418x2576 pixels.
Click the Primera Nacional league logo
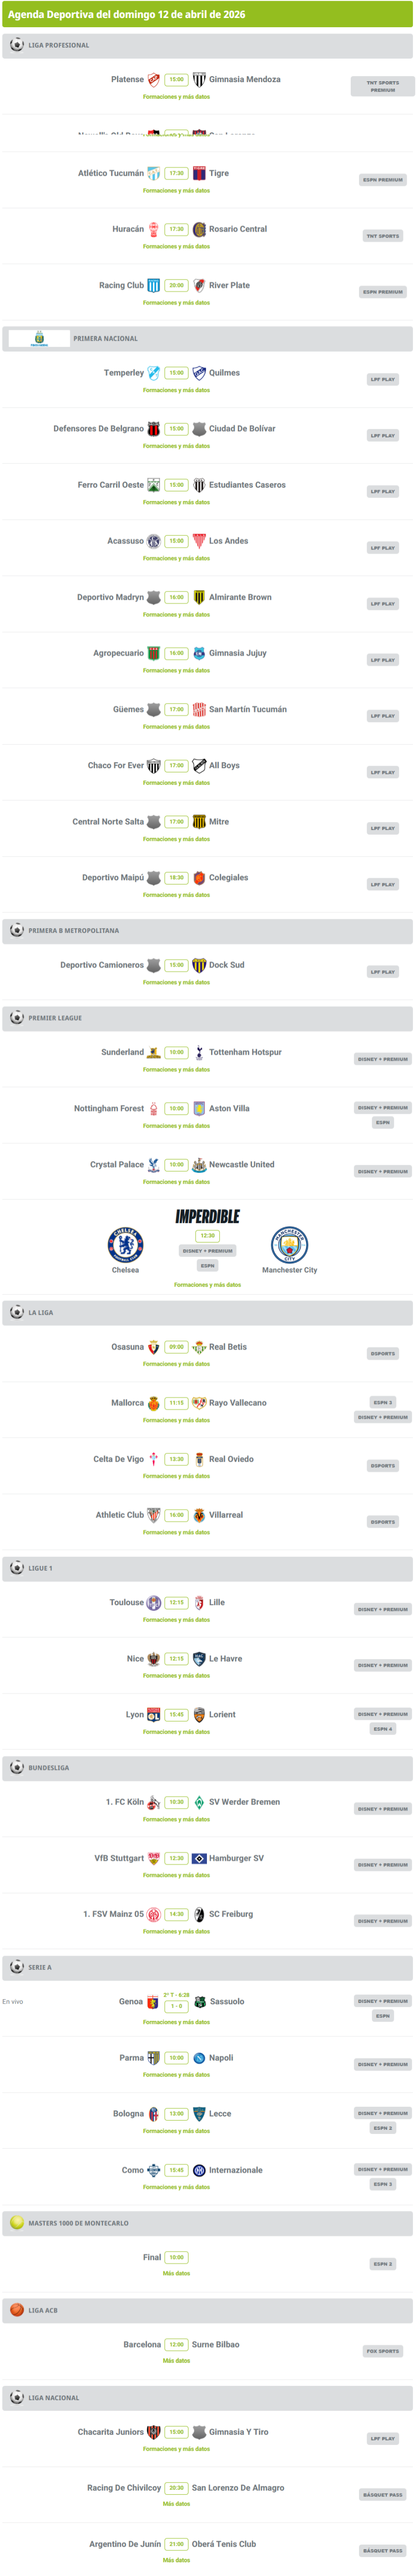click(39, 338)
